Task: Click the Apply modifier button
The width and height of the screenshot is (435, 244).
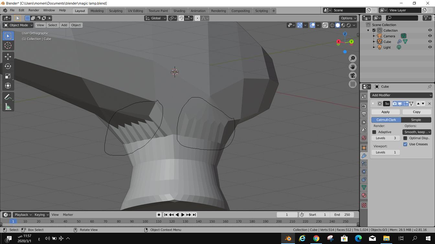Action: [x=385, y=112]
